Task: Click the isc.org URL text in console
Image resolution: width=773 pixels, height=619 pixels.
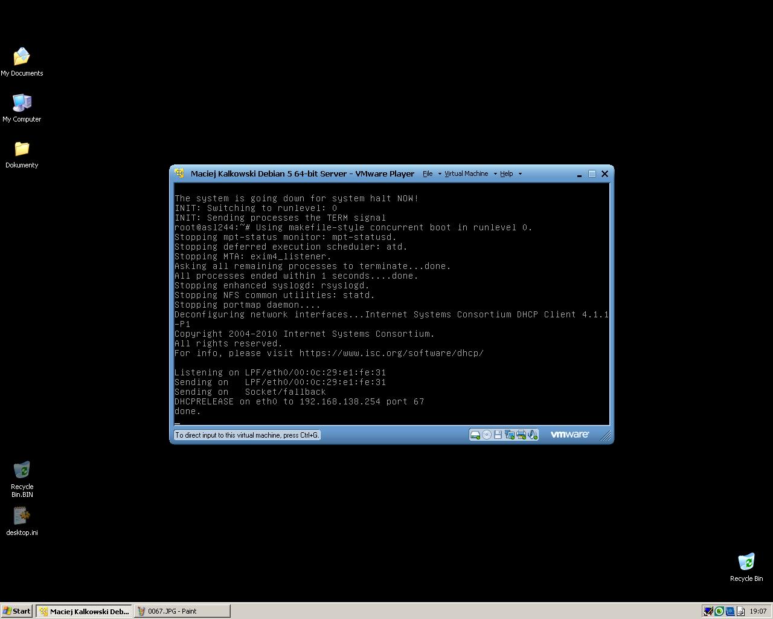Action: tap(391, 353)
